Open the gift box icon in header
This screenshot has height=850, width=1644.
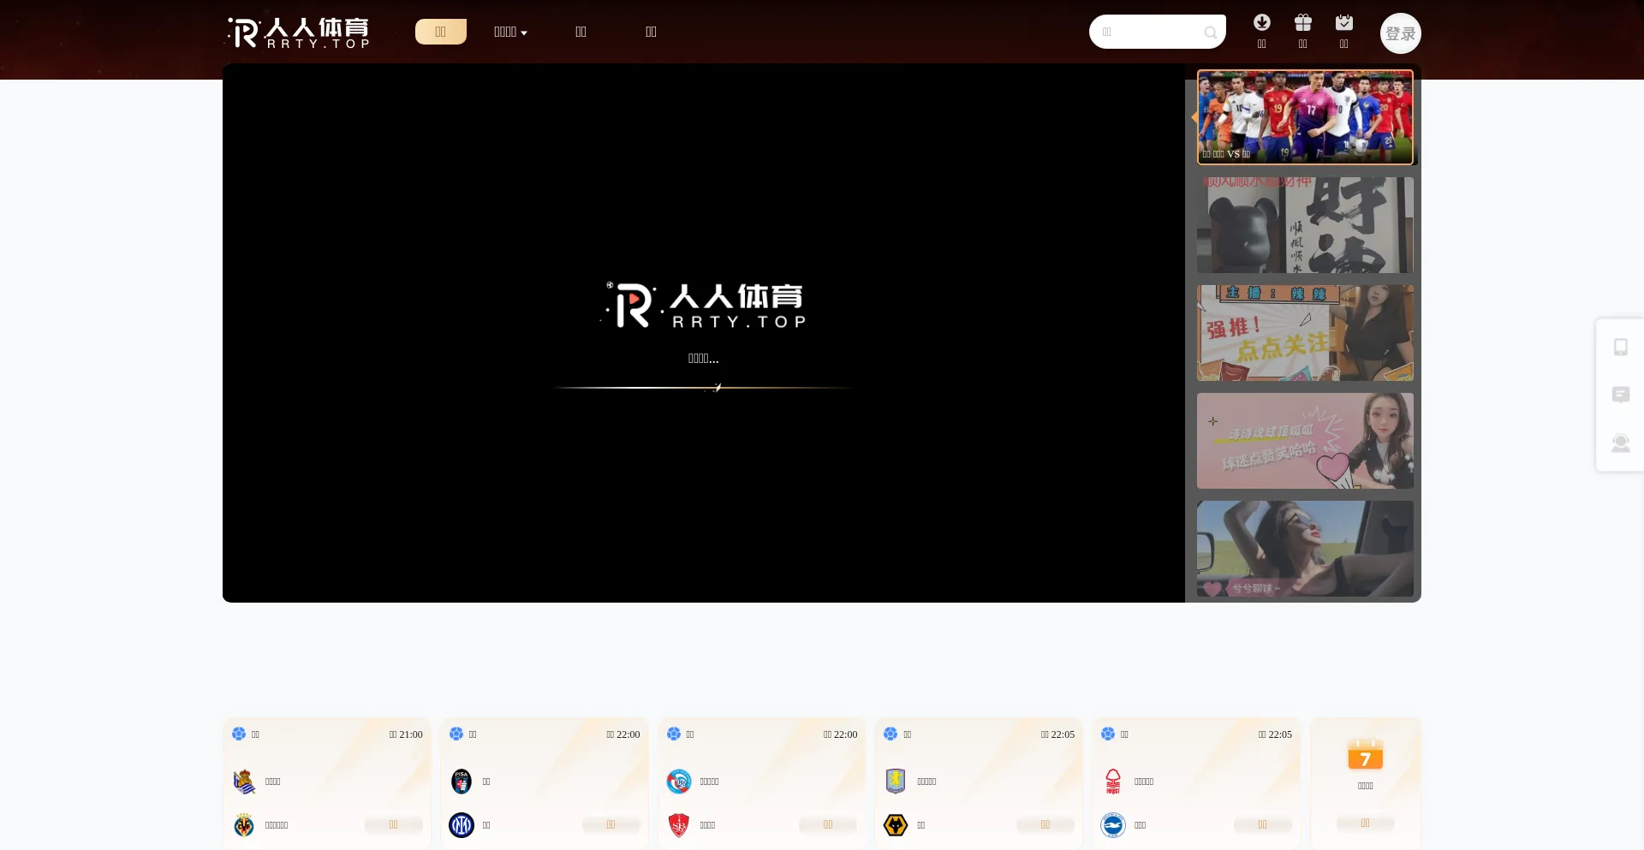(1302, 23)
